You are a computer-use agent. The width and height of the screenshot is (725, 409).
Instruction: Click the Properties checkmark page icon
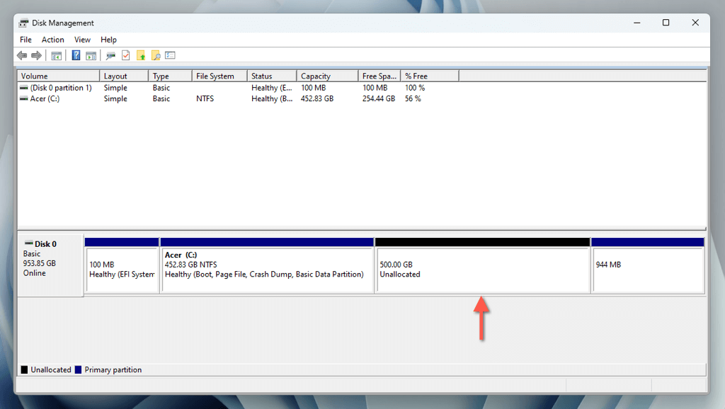point(126,55)
